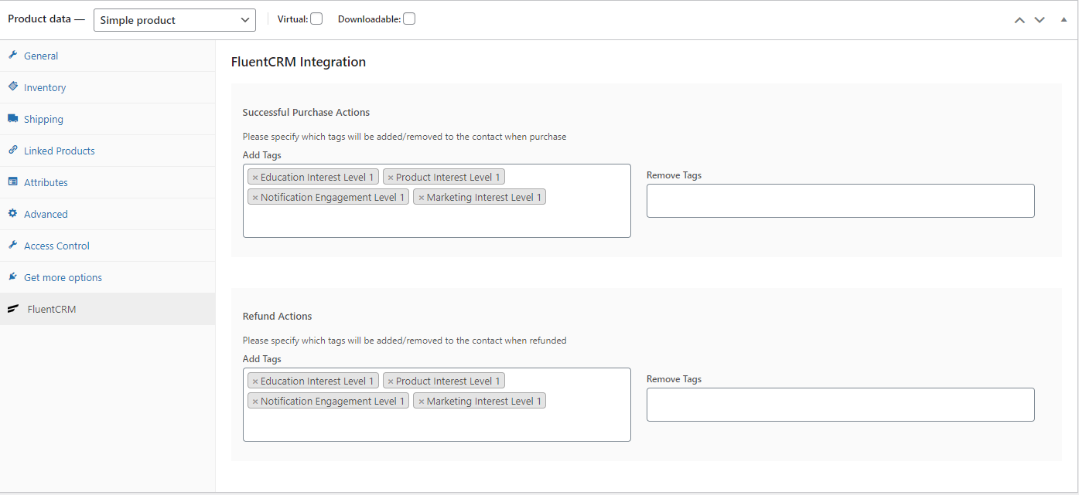The height and width of the screenshot is (495, 1079).
Task: Click the FluentCRM Integration heading
Action: point(299,62)
